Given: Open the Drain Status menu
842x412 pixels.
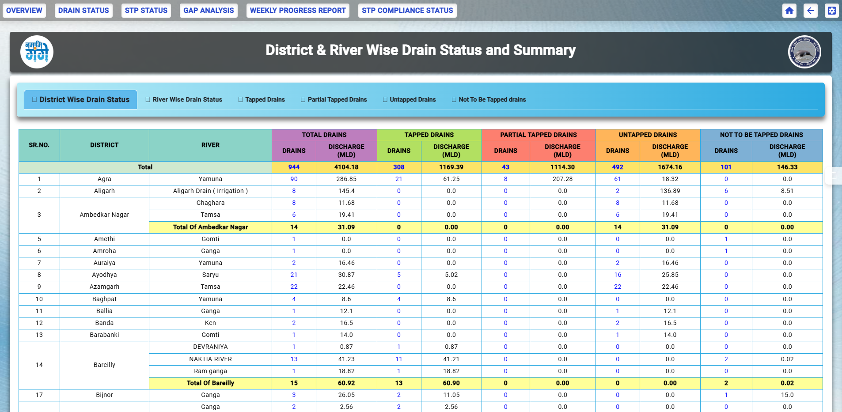Looking at the screenshot, I should tap(83, 11).
